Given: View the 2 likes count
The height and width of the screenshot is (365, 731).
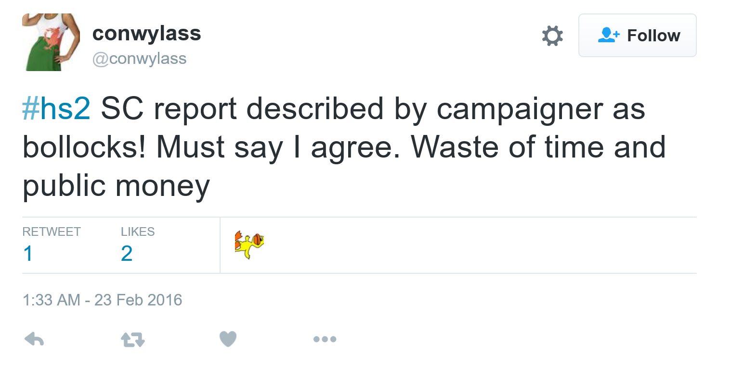Looking at the screenshot, I should [127, 253].
